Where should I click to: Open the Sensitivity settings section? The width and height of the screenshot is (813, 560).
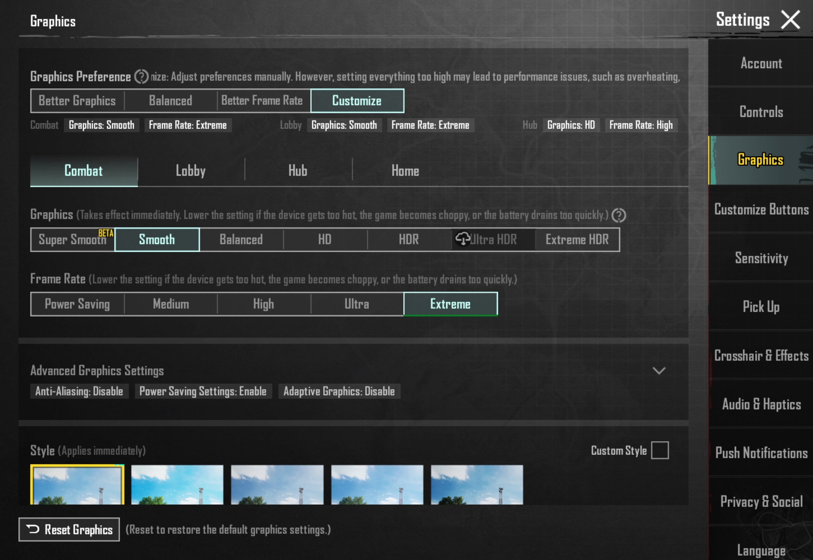pyautogui.click(x=761, y=258)
